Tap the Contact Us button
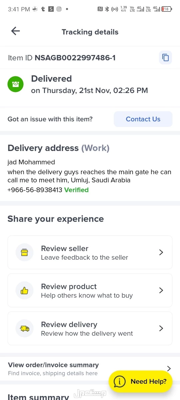 143,119
